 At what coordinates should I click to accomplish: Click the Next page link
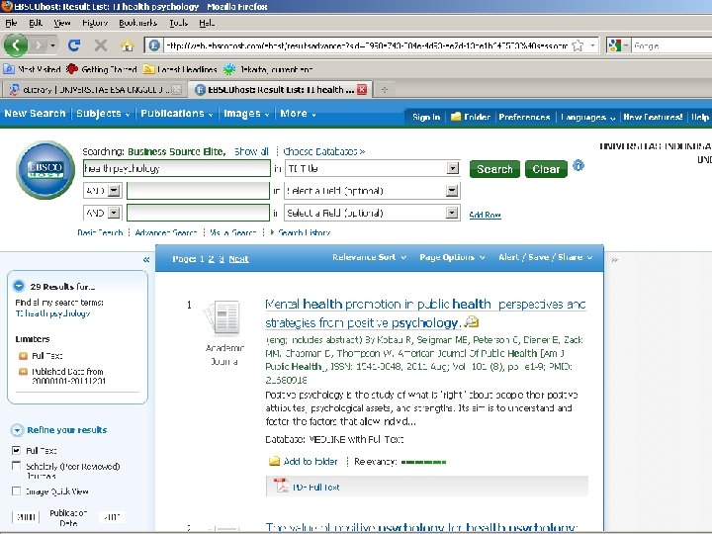tap(238, 259)
